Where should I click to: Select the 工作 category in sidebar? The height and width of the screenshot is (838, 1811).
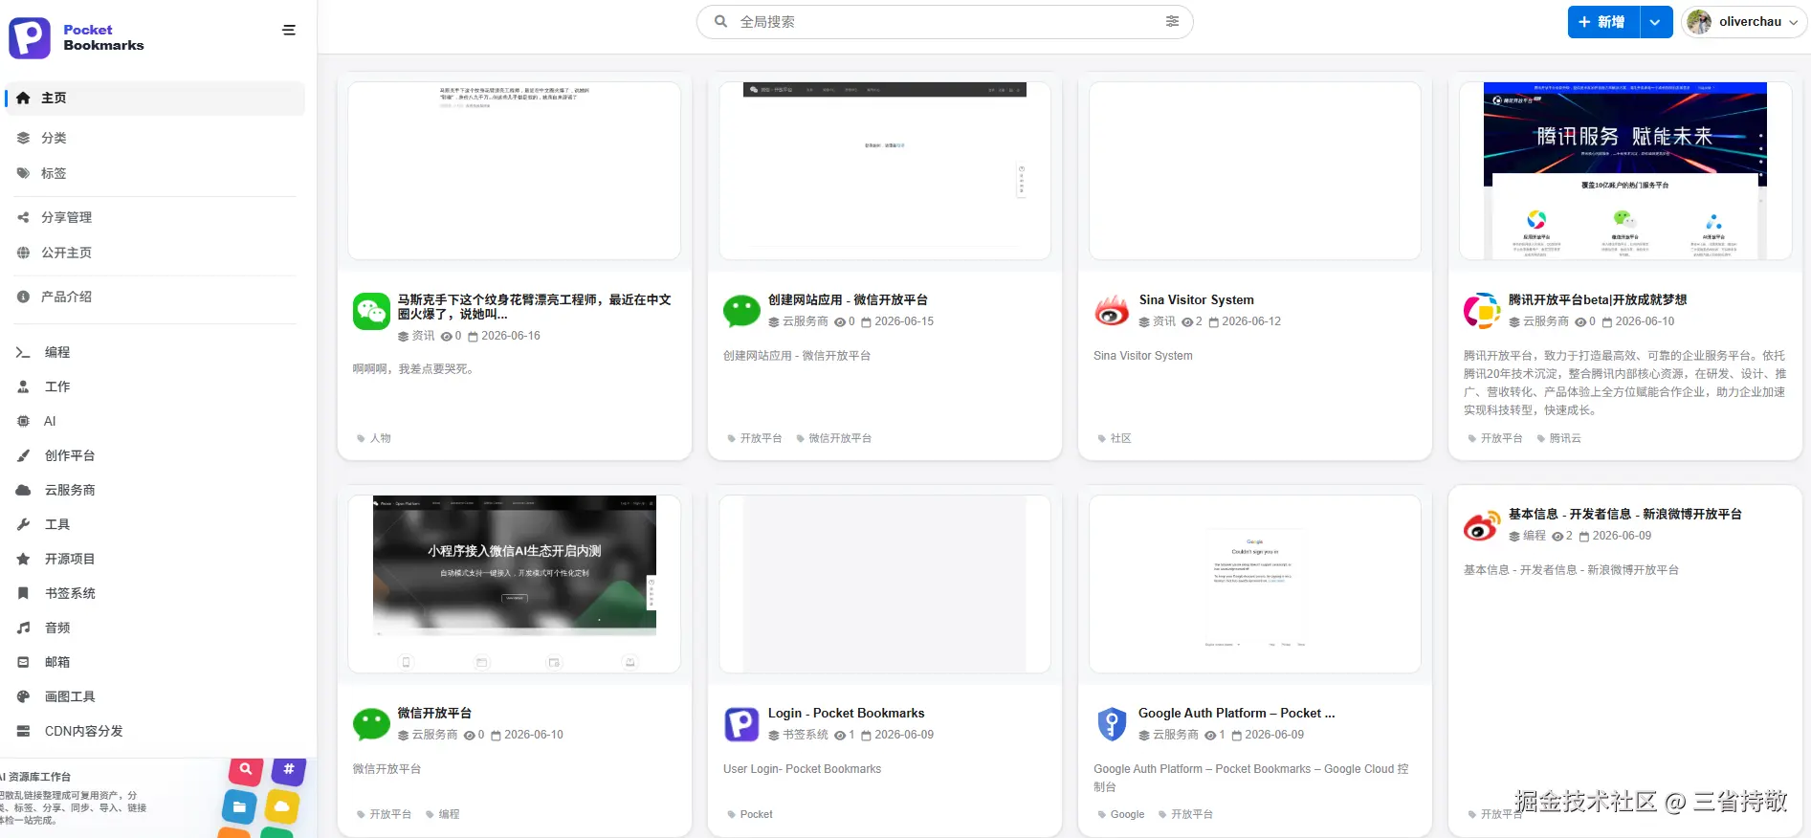tap(155, 386)
